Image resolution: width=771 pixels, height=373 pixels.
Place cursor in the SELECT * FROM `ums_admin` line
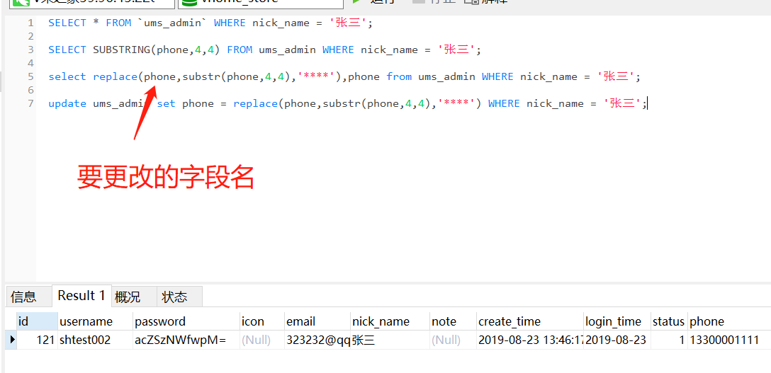[210, 23]
